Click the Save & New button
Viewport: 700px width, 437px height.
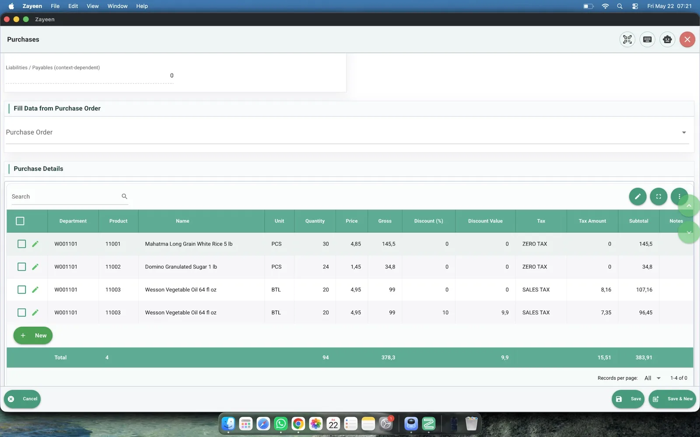pos(672,399)
